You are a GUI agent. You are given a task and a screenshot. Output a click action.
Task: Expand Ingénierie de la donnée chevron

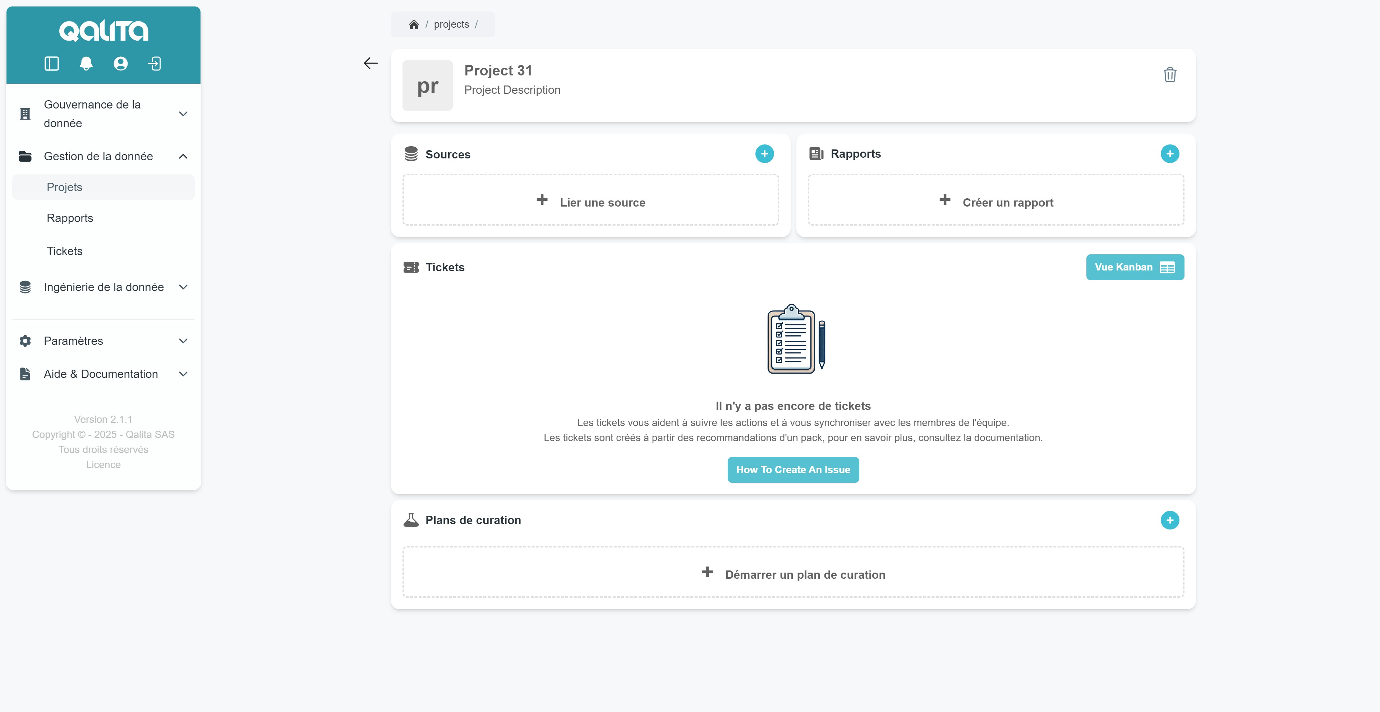tap(183, 287)
